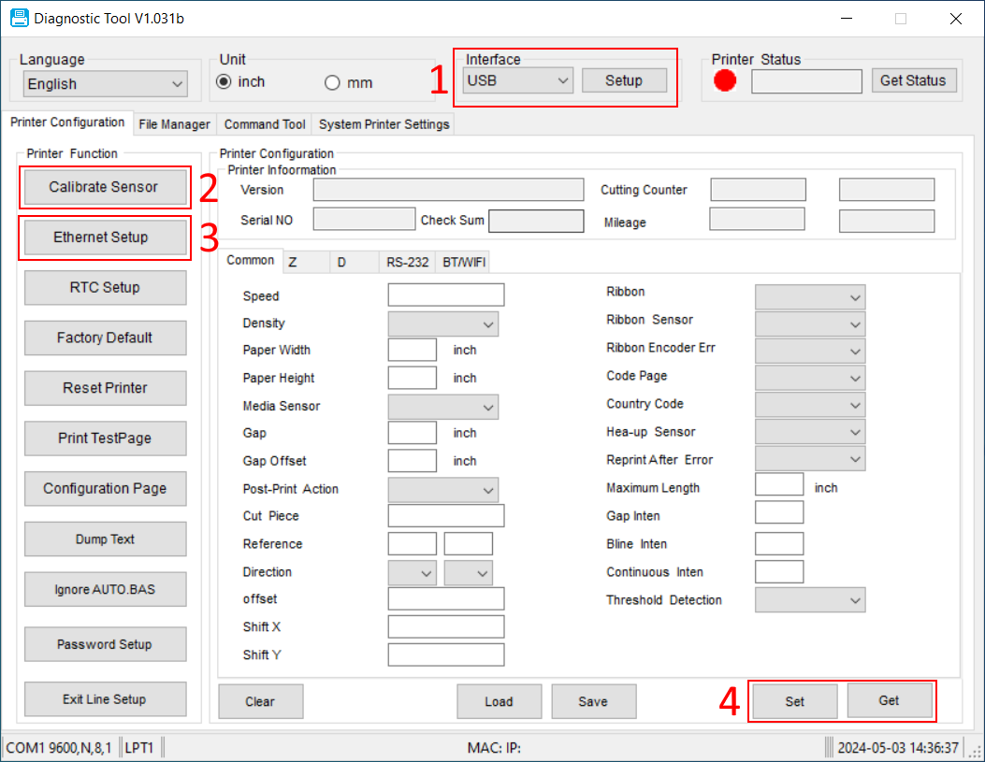Expand the Threshold Detection dropdown
Viewport: 985px width, 762px height.
(x=809, y=600)
